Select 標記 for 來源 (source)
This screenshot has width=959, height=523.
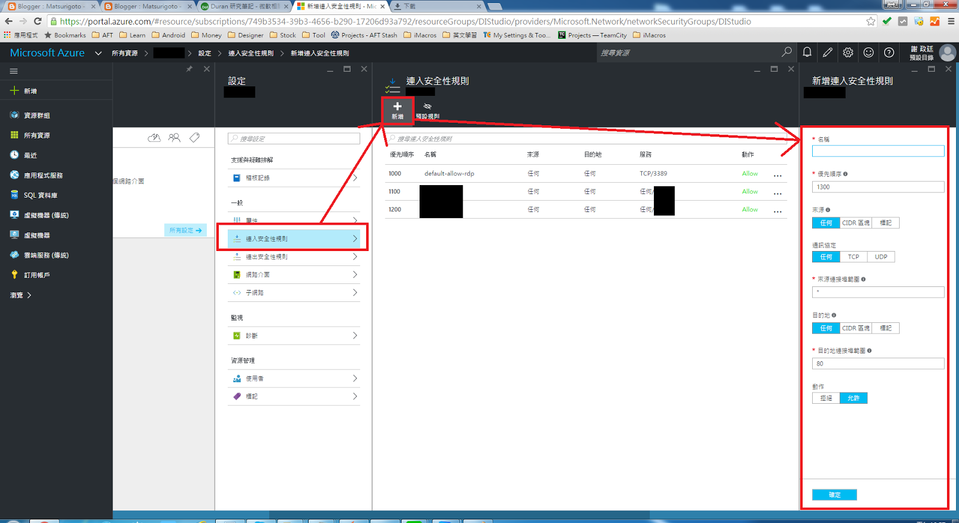click(886, 223)
